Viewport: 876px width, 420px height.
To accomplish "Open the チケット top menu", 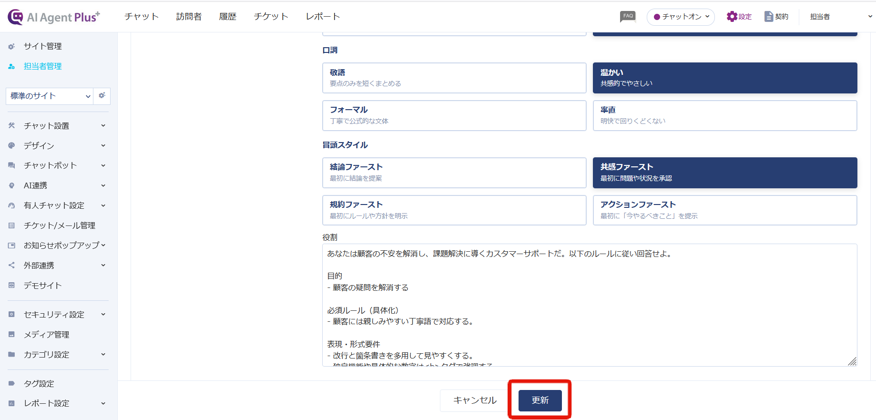I will click(x=271, y=17).
